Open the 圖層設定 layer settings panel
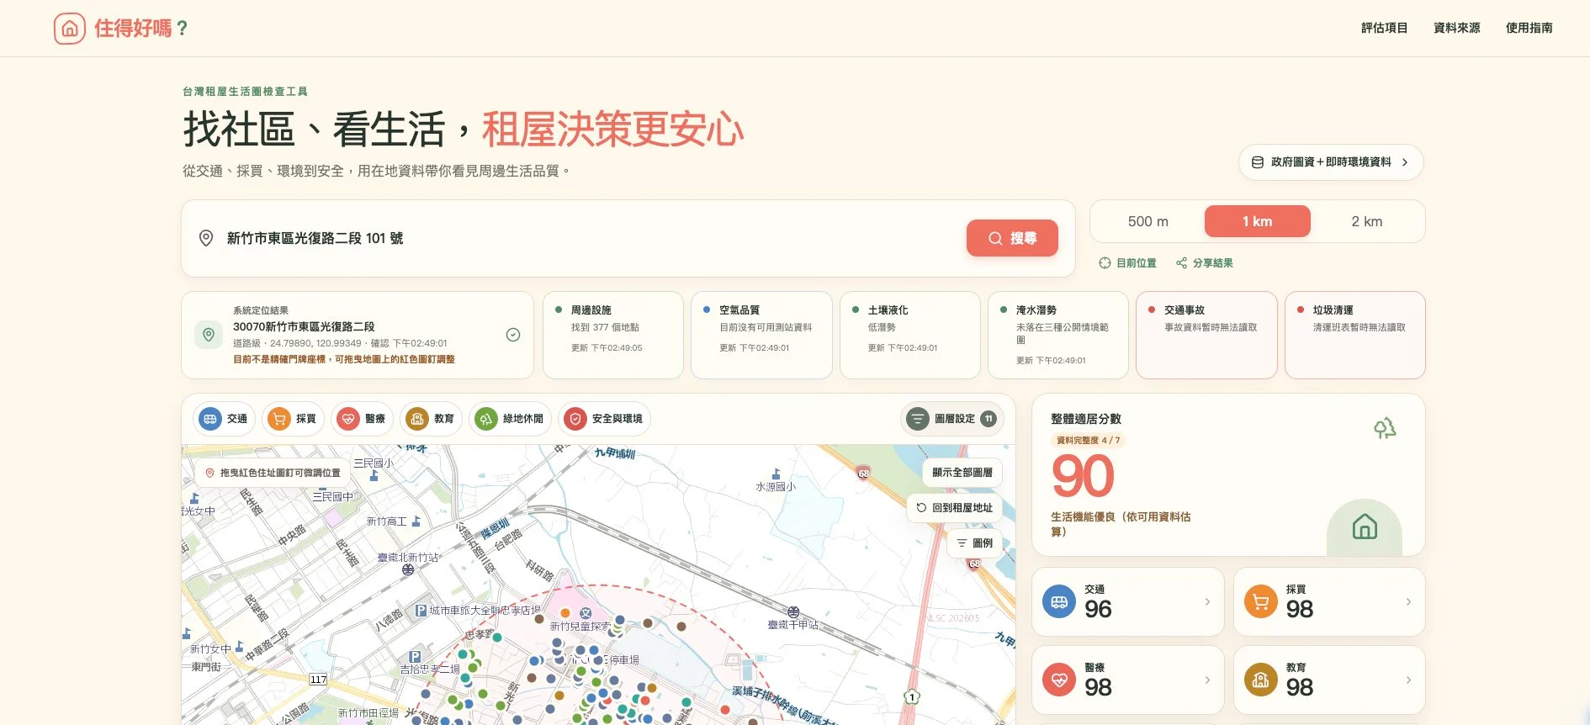The width and height of the screenshot is (1590, 725). [952, 419]
